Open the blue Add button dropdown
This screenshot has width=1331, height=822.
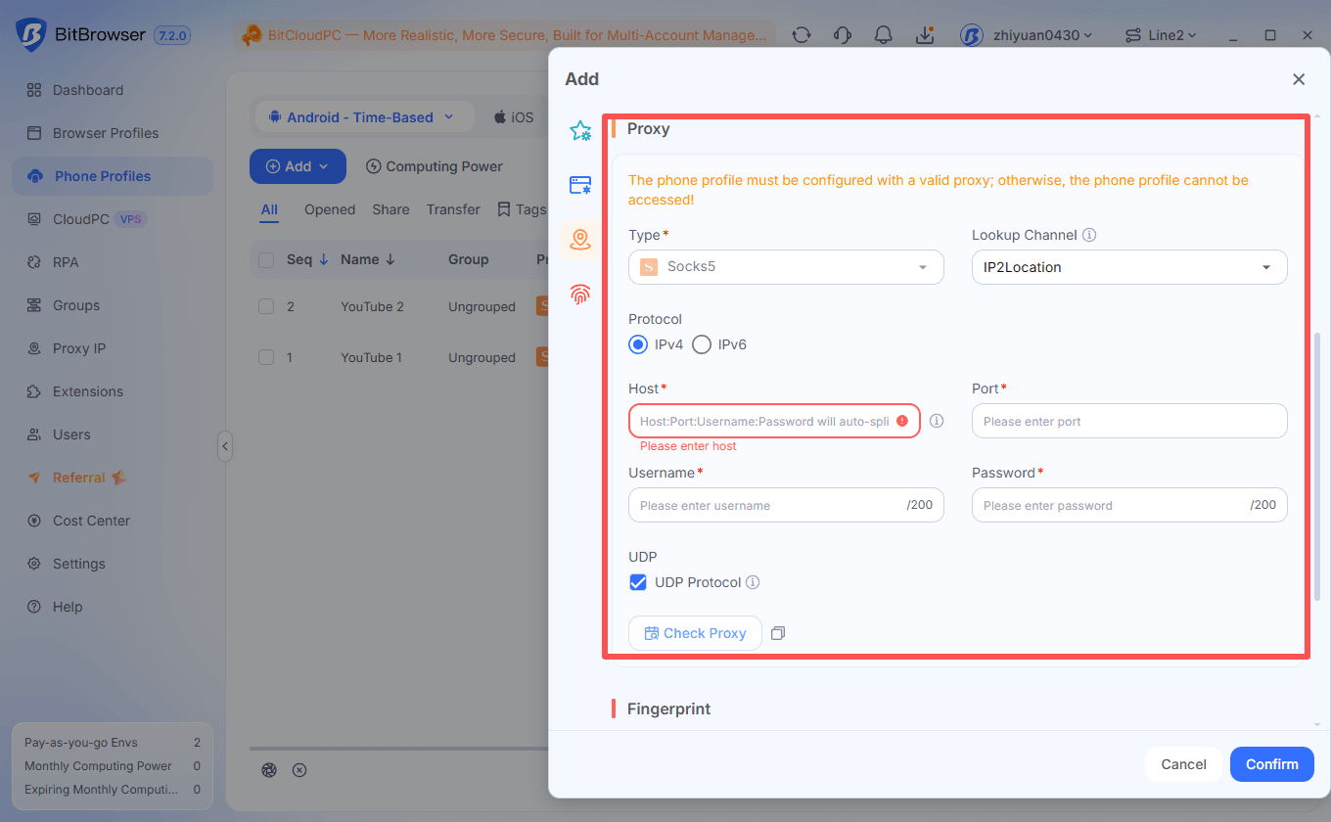point(298,166)
